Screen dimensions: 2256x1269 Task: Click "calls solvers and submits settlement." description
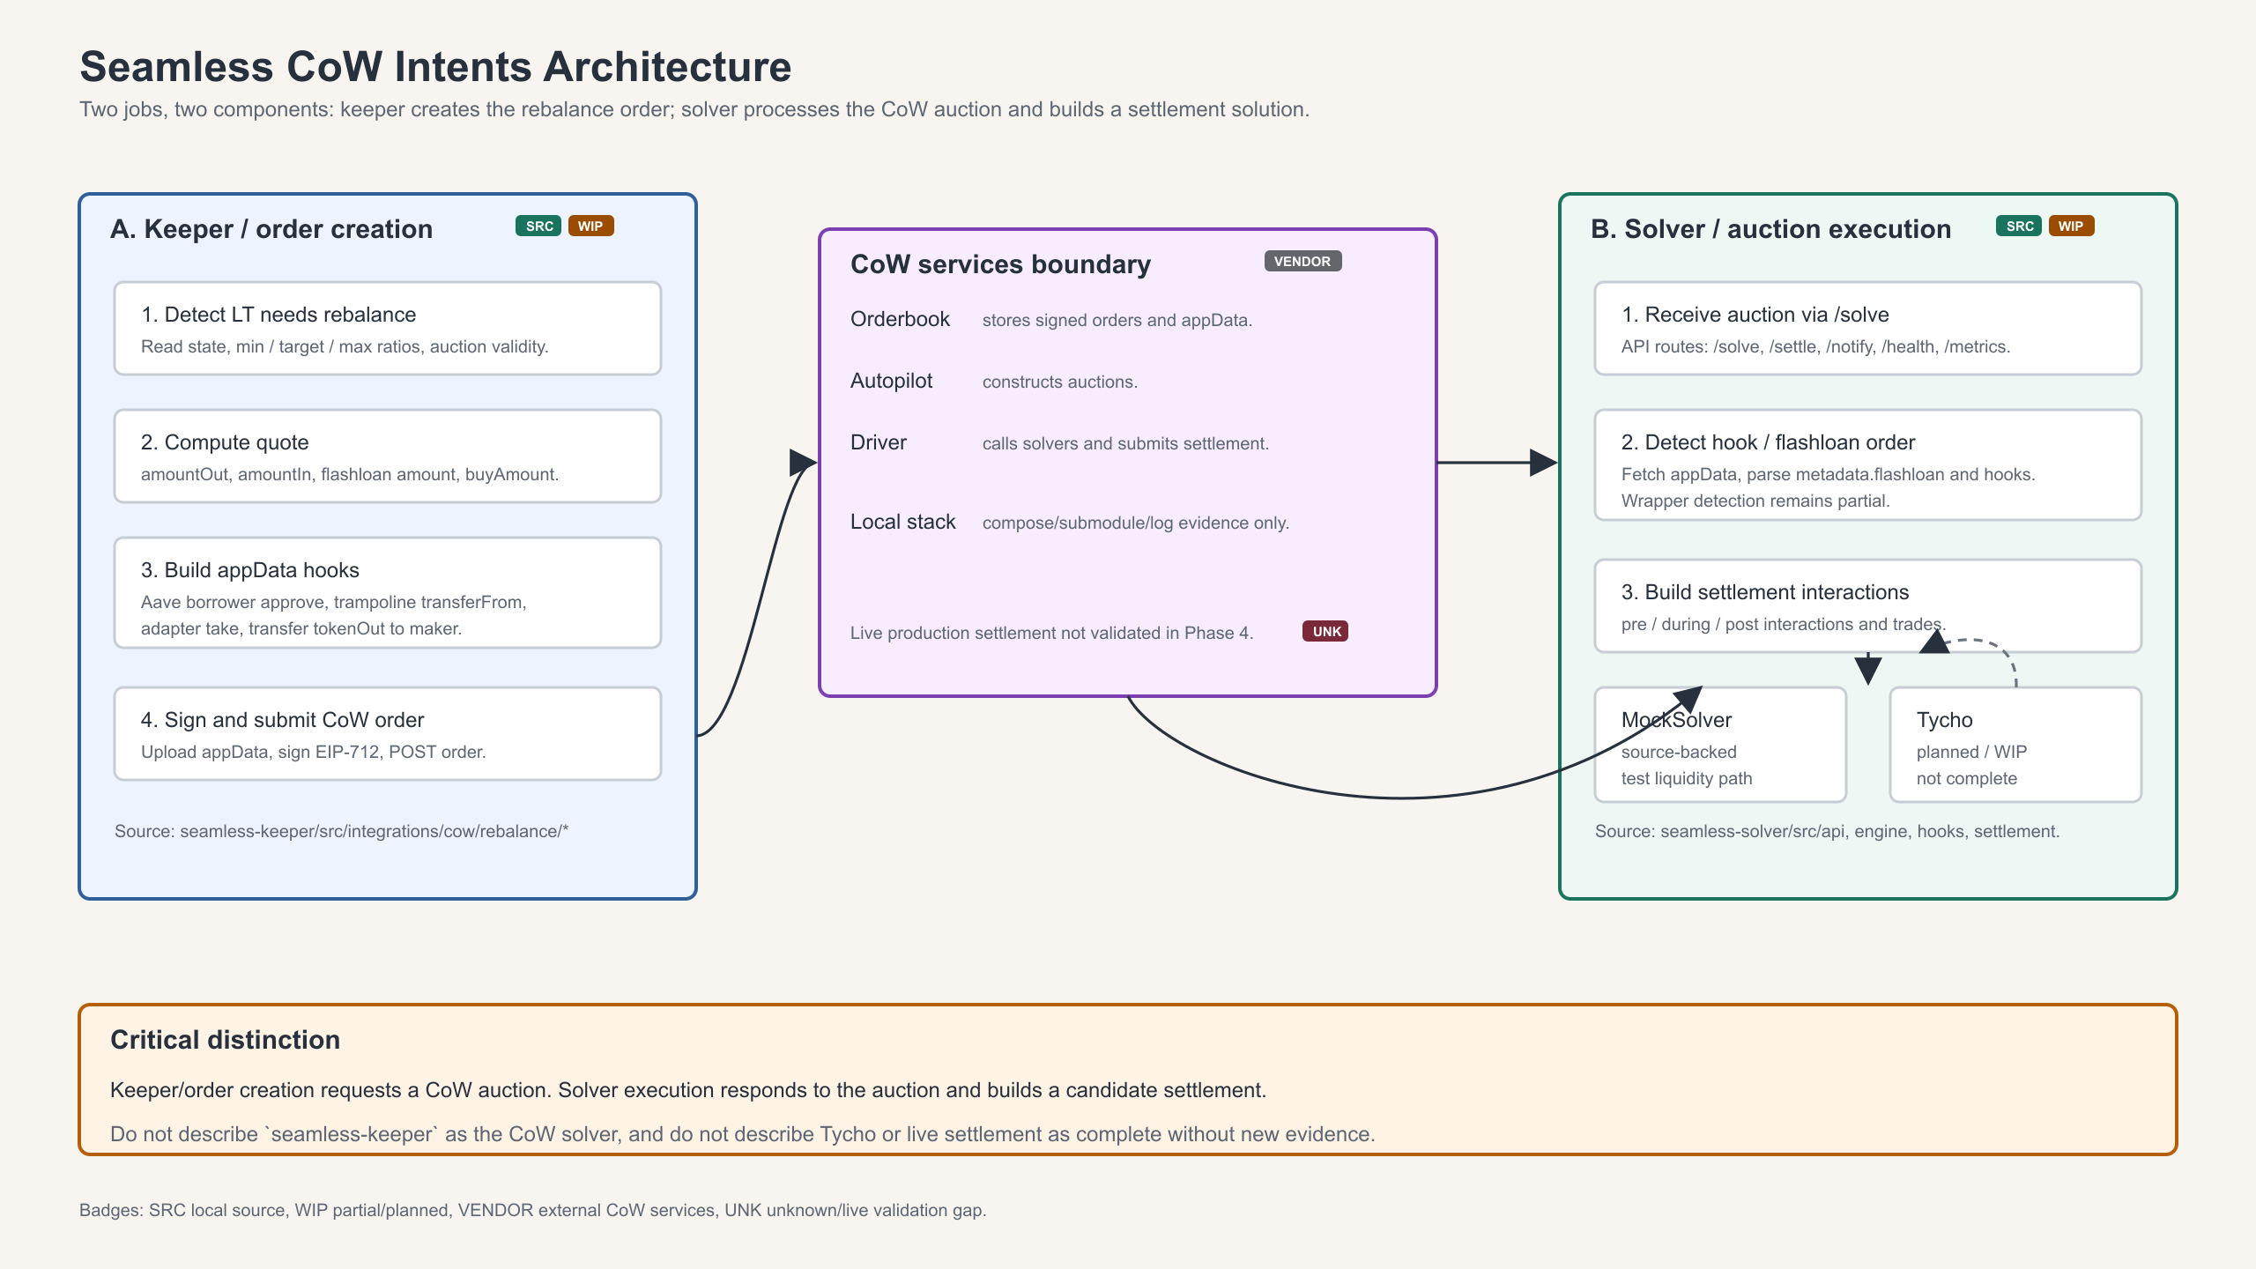pos(1126,443)
